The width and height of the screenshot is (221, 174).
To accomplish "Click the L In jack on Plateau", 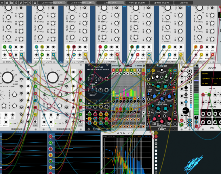I will pyautogui.click(x=148, y=70).
